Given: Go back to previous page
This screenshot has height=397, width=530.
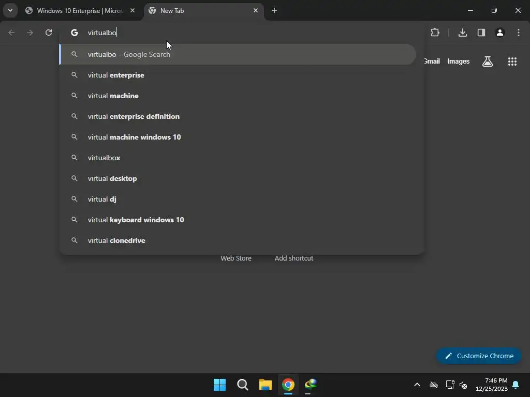Looking at the screenshot, I should (11, 33).
